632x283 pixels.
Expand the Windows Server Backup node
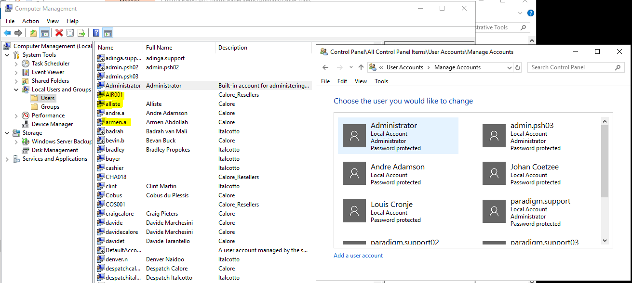16,141
